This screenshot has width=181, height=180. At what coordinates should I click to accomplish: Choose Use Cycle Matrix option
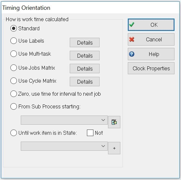tap(14, 81)
